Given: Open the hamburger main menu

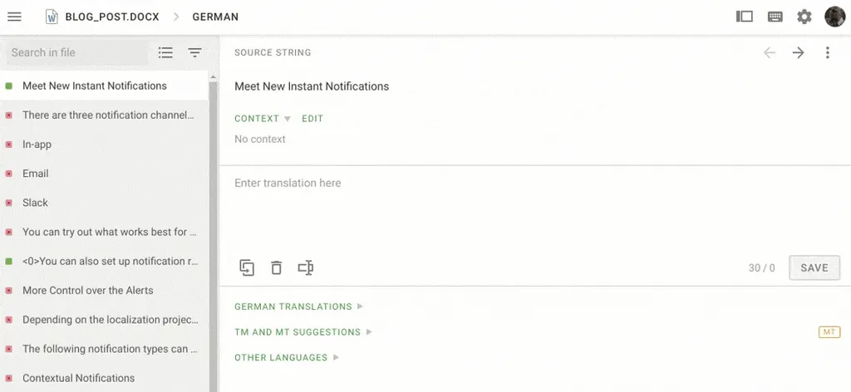Looking at the screenshot, I should pos(14,17).
